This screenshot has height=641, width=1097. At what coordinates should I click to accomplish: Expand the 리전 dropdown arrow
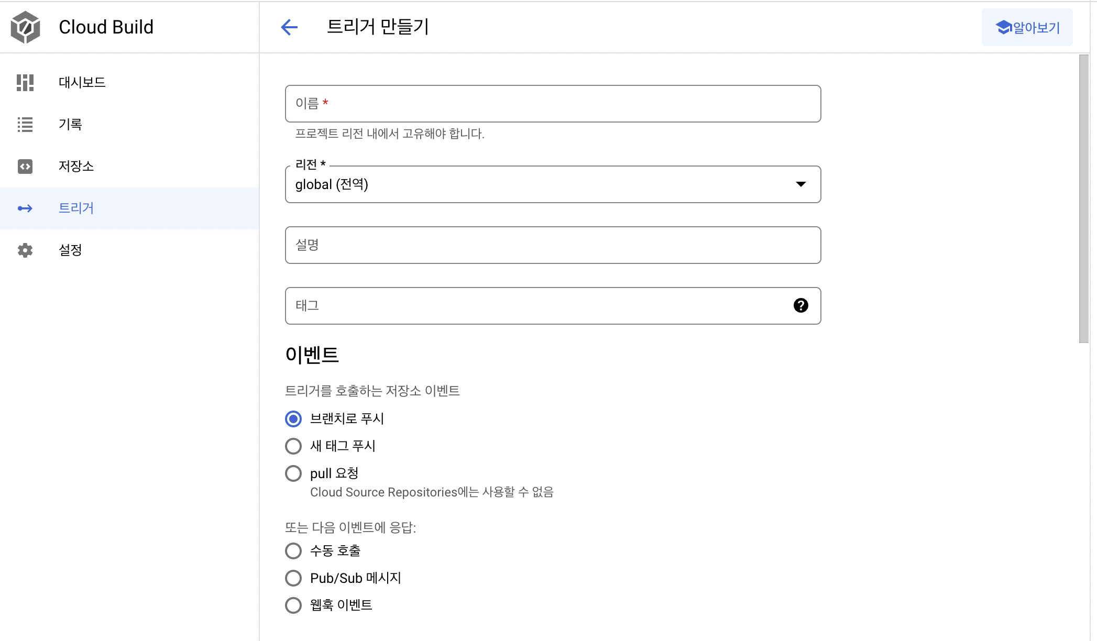click(x=800, y=184)
